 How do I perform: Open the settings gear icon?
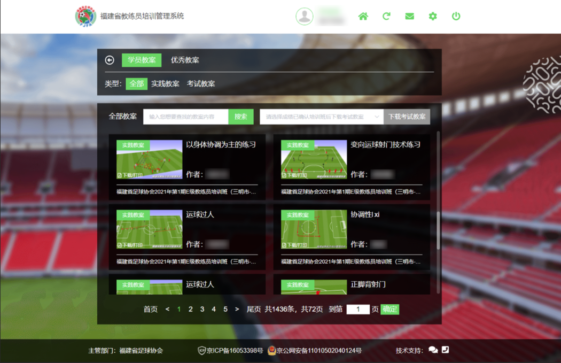tap(433, 16)
